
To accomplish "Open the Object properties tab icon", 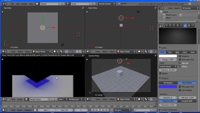I will coord(178,25).
